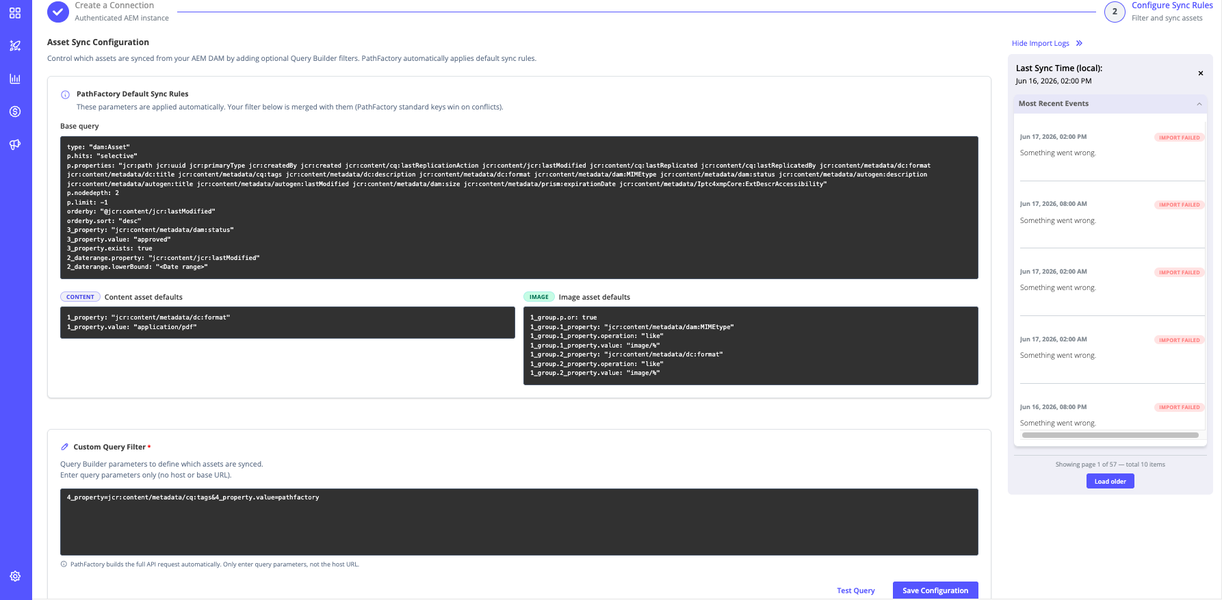Select the IMAGE asset defaults badge
The height and width of the screenshot is (600, 1222).
(539, 297)
